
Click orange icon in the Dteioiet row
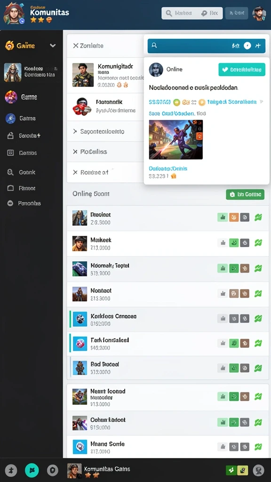click(x=234, y=217)
